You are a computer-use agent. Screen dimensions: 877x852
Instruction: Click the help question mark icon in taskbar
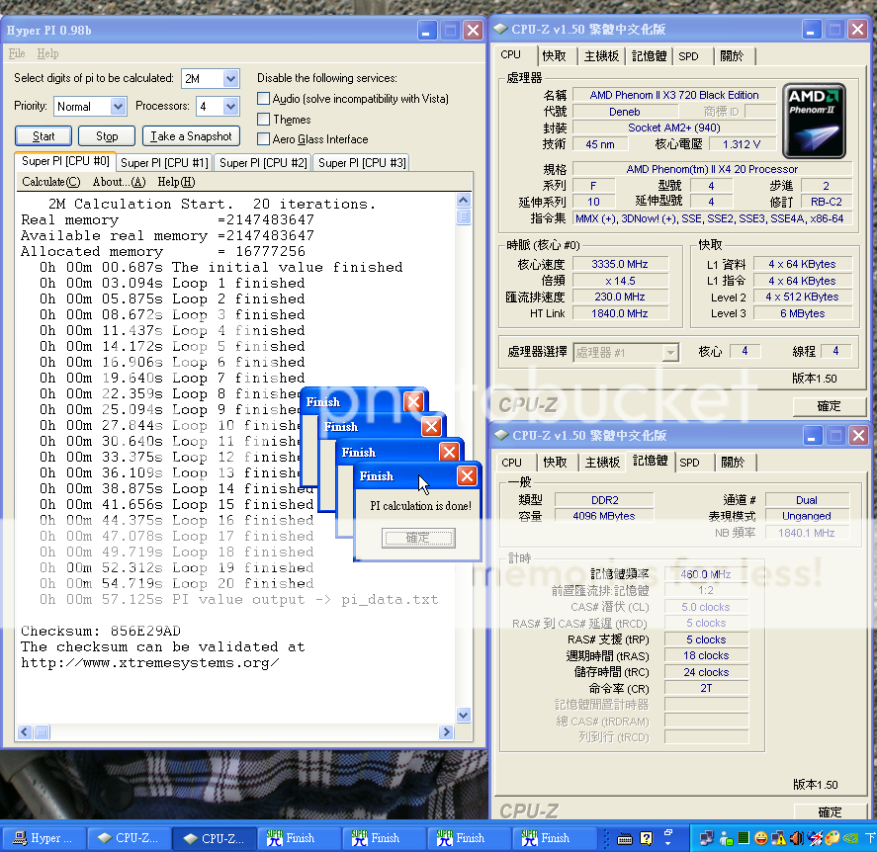[x=648, y=838]
